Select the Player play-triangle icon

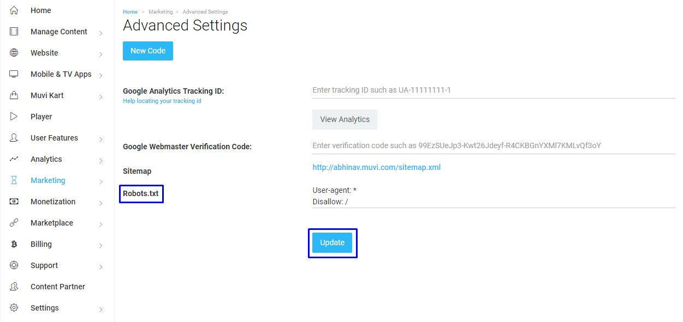tap(14, 117)
